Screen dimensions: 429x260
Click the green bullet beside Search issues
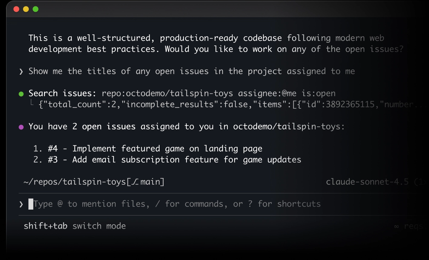pos(21,94)
